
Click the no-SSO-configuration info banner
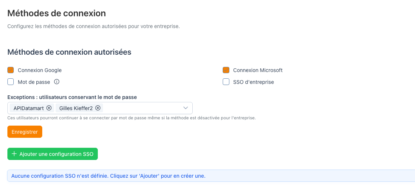211,176
